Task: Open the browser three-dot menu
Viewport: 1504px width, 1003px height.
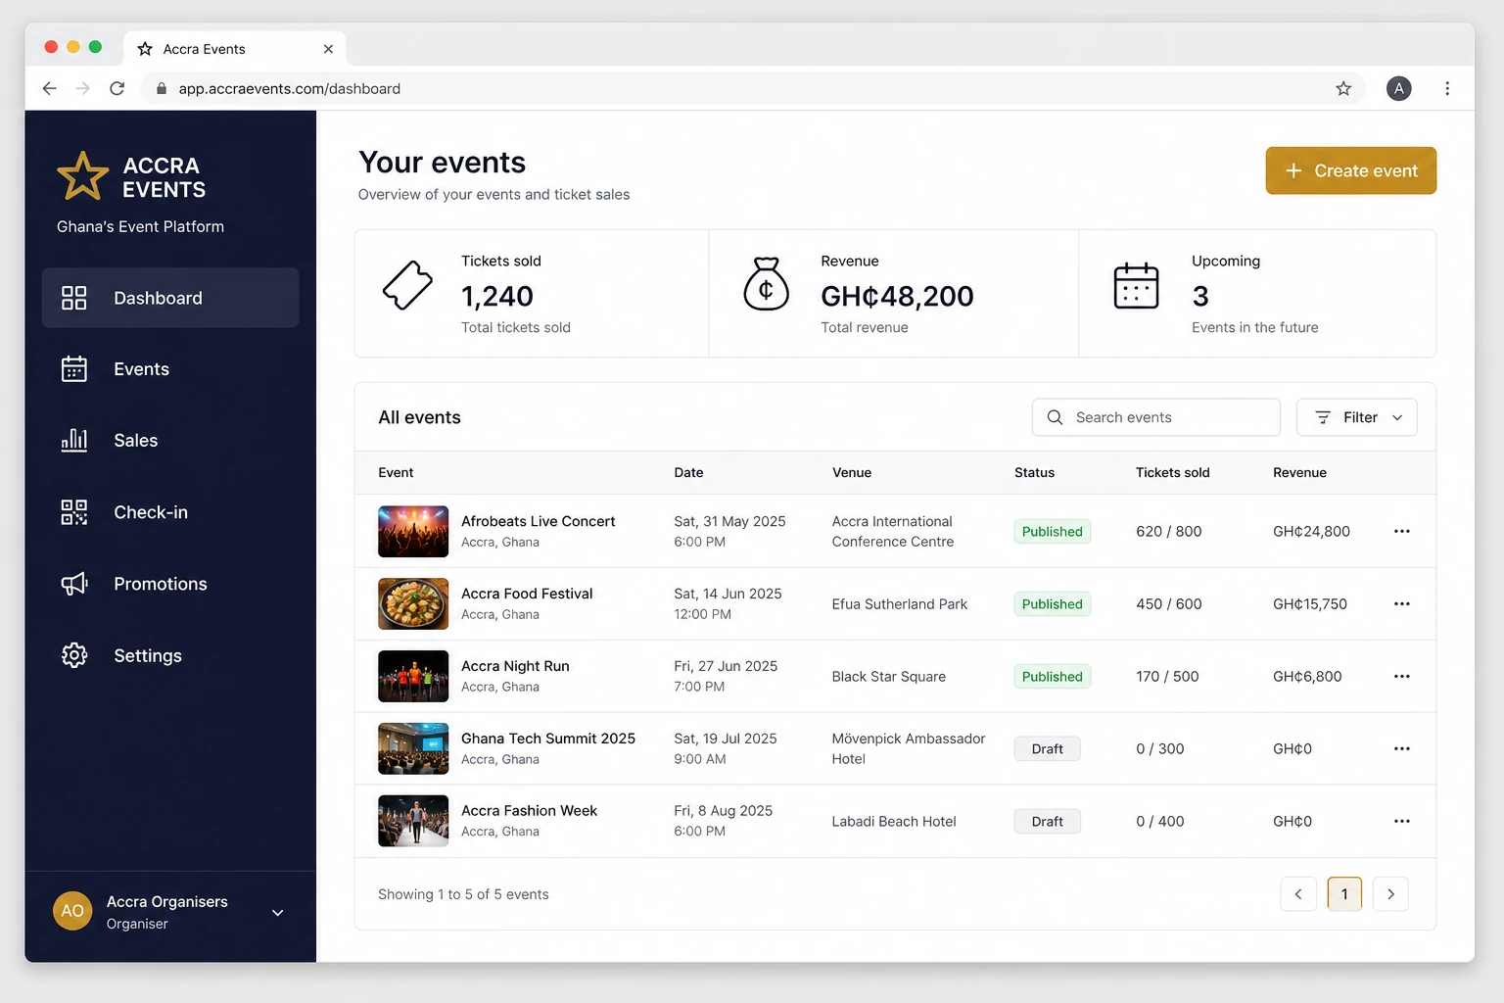Action: tap(1447, 88)
